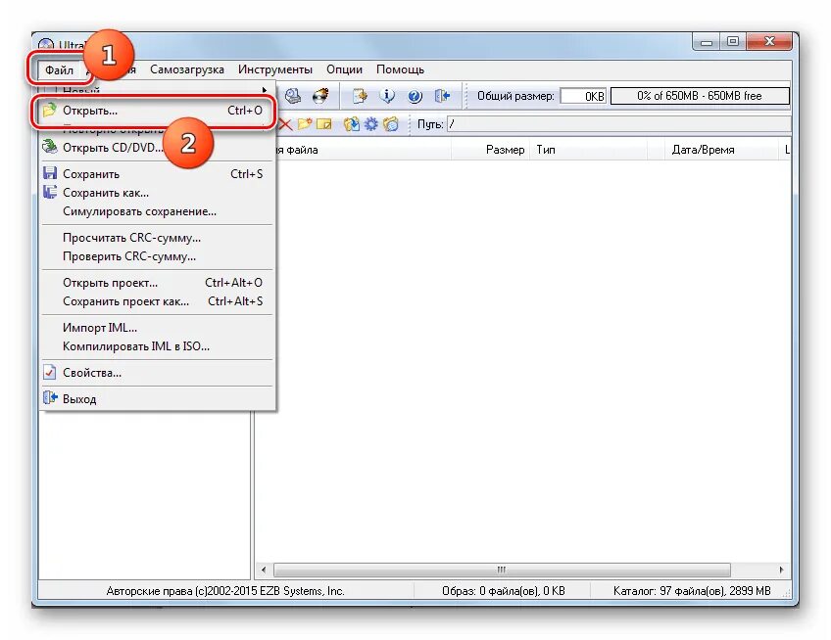Click status text Образ: 0 файла(ов), 0 KB
Screen dimensions: 831x640
click(504, 591)
